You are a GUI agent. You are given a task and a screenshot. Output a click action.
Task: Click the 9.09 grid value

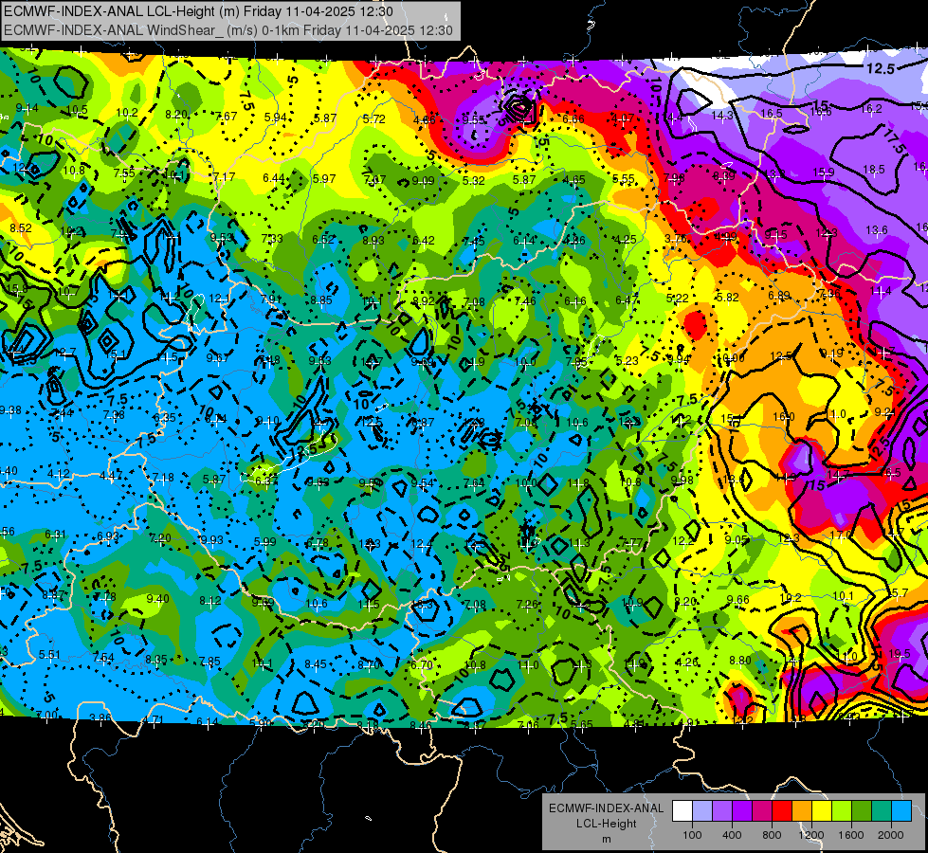click(x=423, y=180)
